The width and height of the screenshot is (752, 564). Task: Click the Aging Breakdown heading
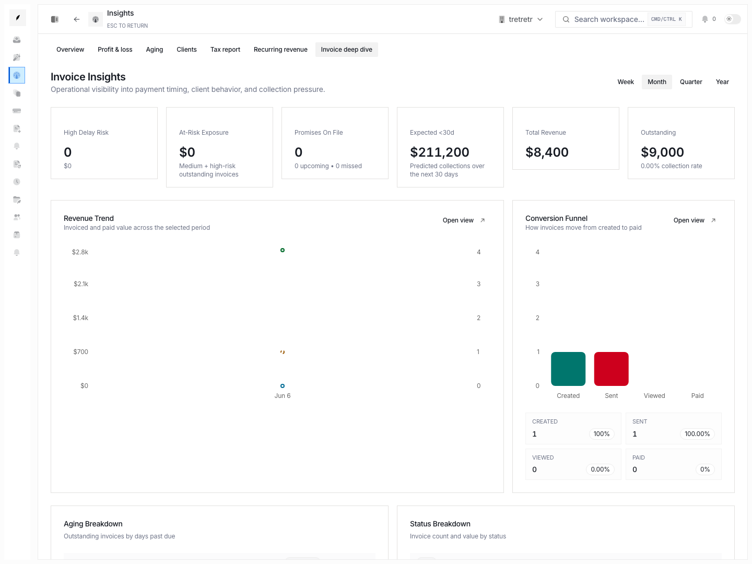click(93, 524)
